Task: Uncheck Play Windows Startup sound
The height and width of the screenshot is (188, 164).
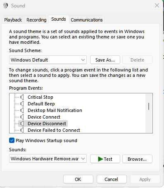Action: click(12, 140)
